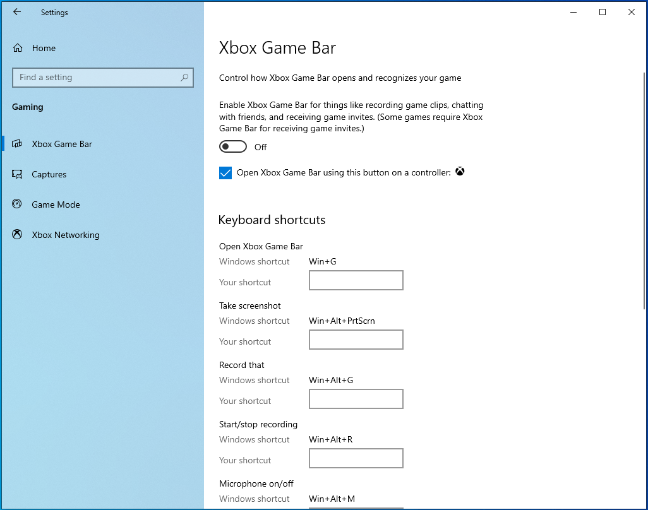The image size is (648, 510).
Task: Click the vertical scrollbar on right edge
Action: click(x=642, y=189)
